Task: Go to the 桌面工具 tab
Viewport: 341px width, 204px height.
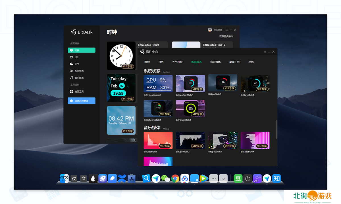Action: [234, 62]
